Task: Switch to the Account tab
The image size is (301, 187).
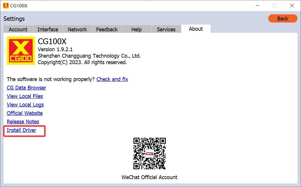Action: point(18,29)
